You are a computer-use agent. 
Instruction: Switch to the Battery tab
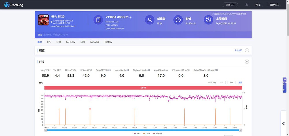coord(108,42)
